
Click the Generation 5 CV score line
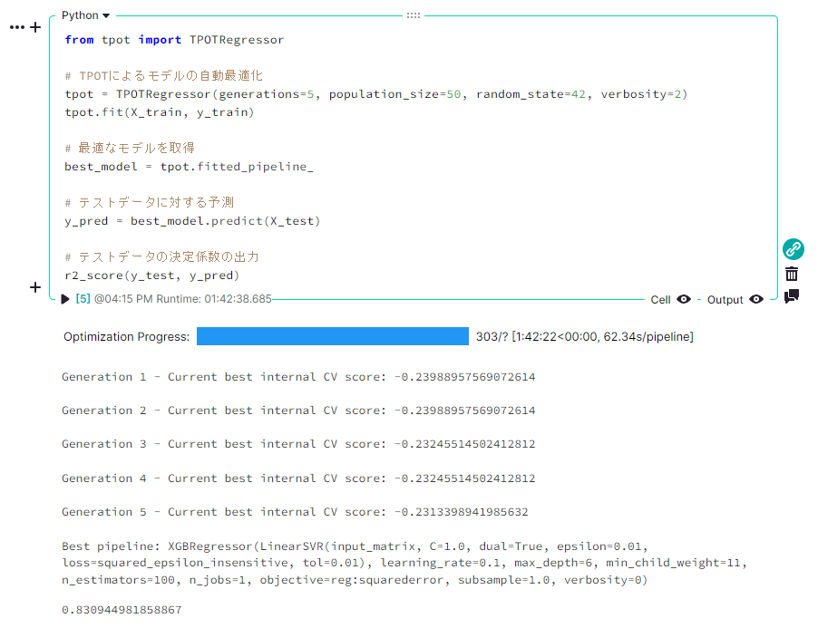[x=295, y=512]
